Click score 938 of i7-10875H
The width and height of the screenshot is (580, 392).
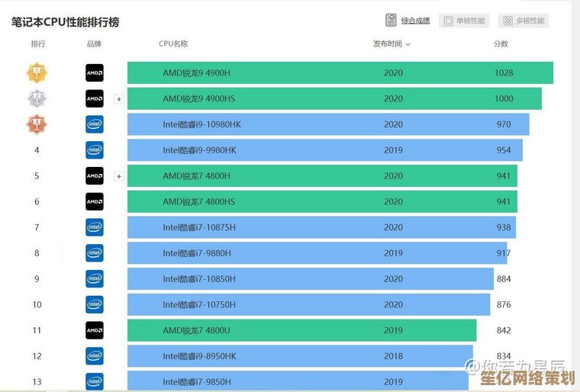click(504, 227)
